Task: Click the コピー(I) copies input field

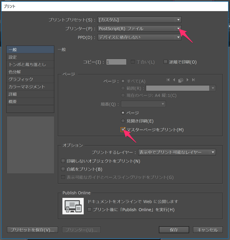Action: 116,62
